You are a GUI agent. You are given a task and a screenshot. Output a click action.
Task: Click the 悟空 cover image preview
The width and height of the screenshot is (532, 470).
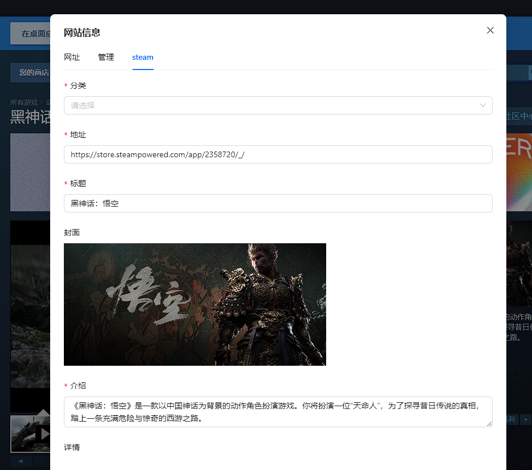point(194,304)
